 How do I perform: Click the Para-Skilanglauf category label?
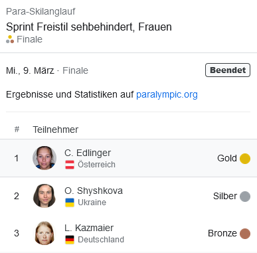pos(41,11)
